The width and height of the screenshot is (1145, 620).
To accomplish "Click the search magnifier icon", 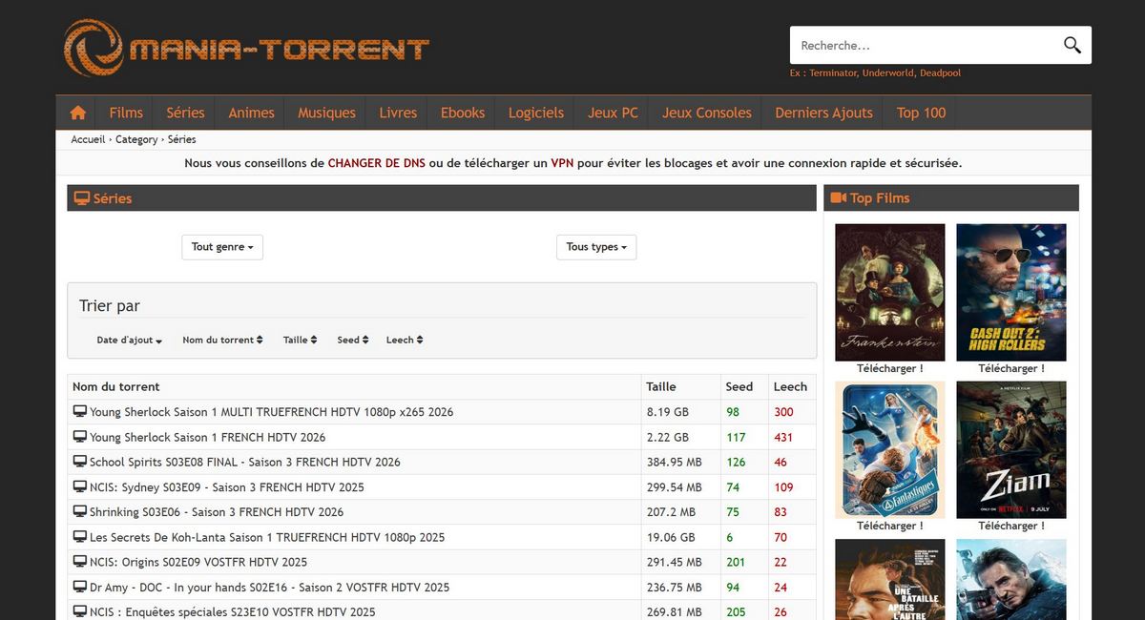I will click(1072, 45).
